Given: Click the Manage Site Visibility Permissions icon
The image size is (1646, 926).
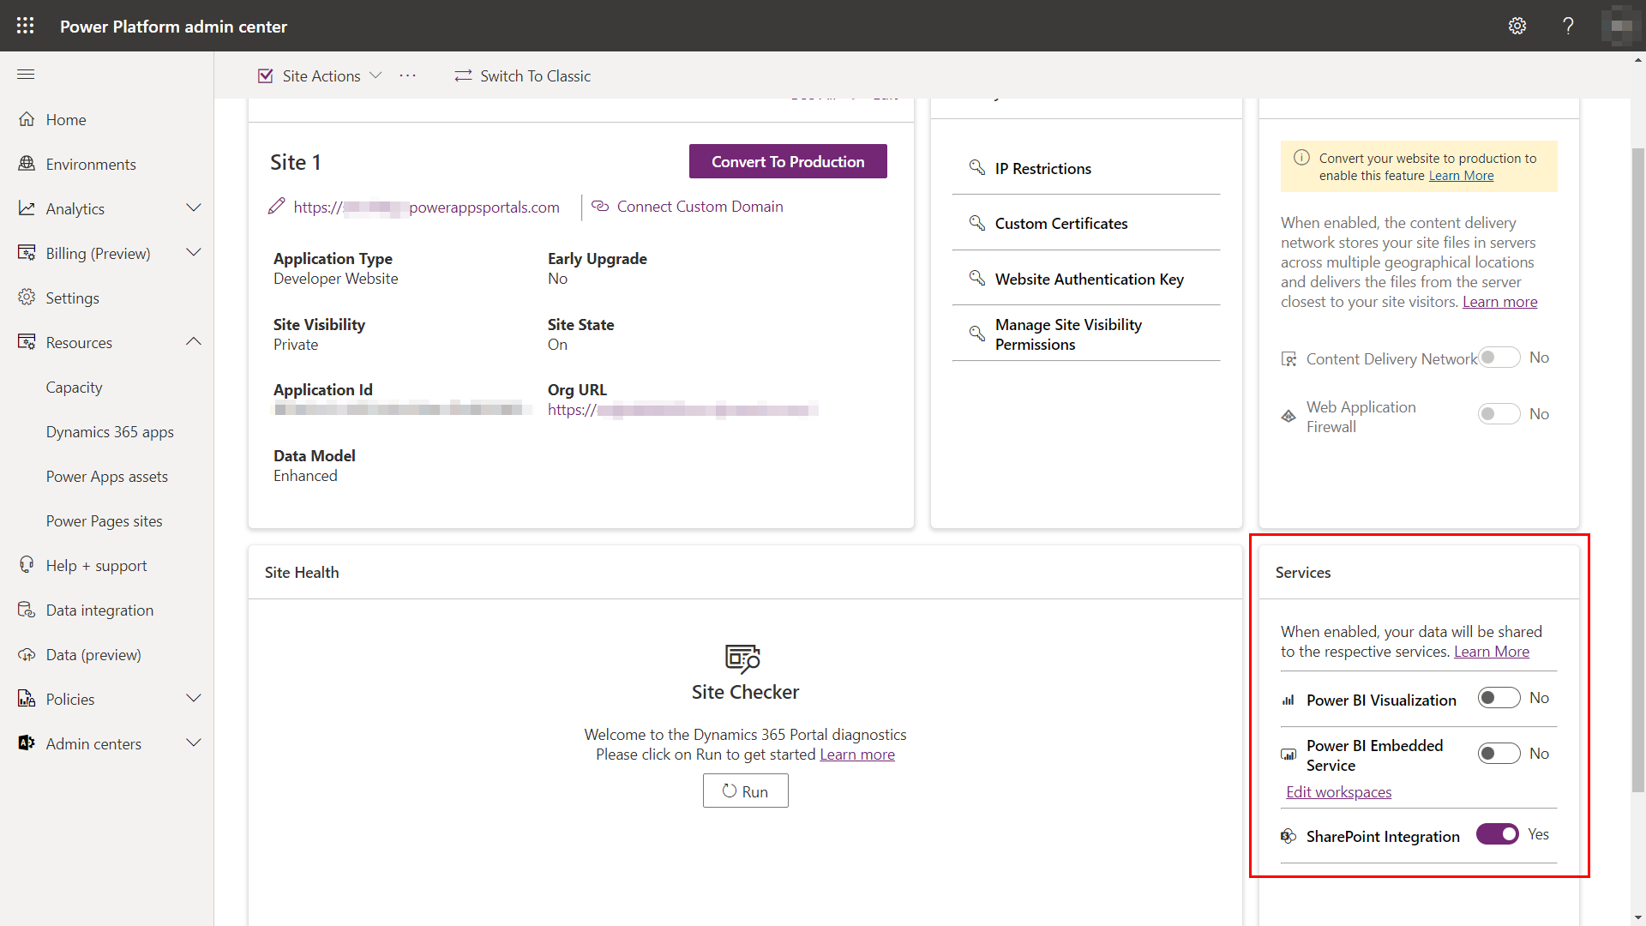Looking at the screenshot, I should [x=975, y=334].
